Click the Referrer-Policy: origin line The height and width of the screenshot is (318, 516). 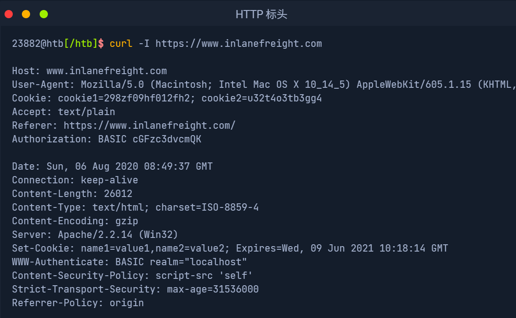pos(77,303)
